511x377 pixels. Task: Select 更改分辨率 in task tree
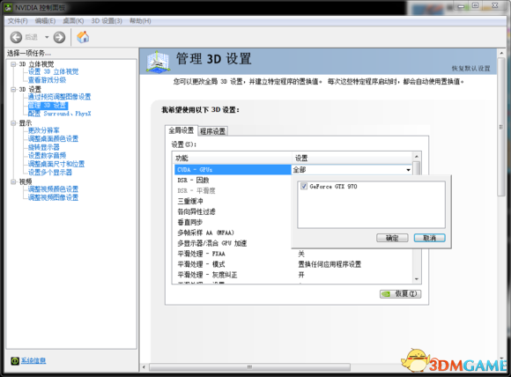[x=44, y=130]
